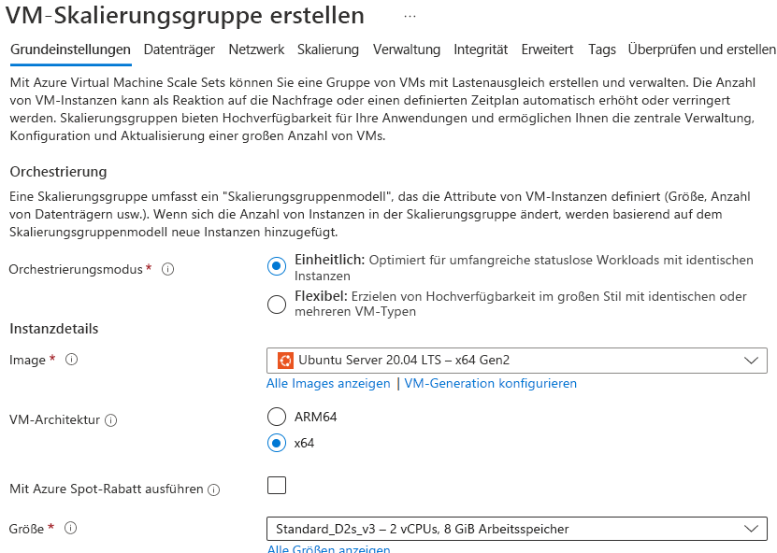
Task: Switch to the Datenträger tab
Action: point(180,50)
